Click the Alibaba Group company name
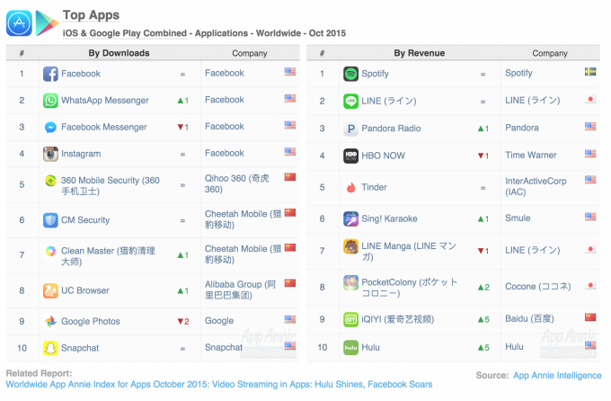 pyautogui.click(x=240, y=290)
